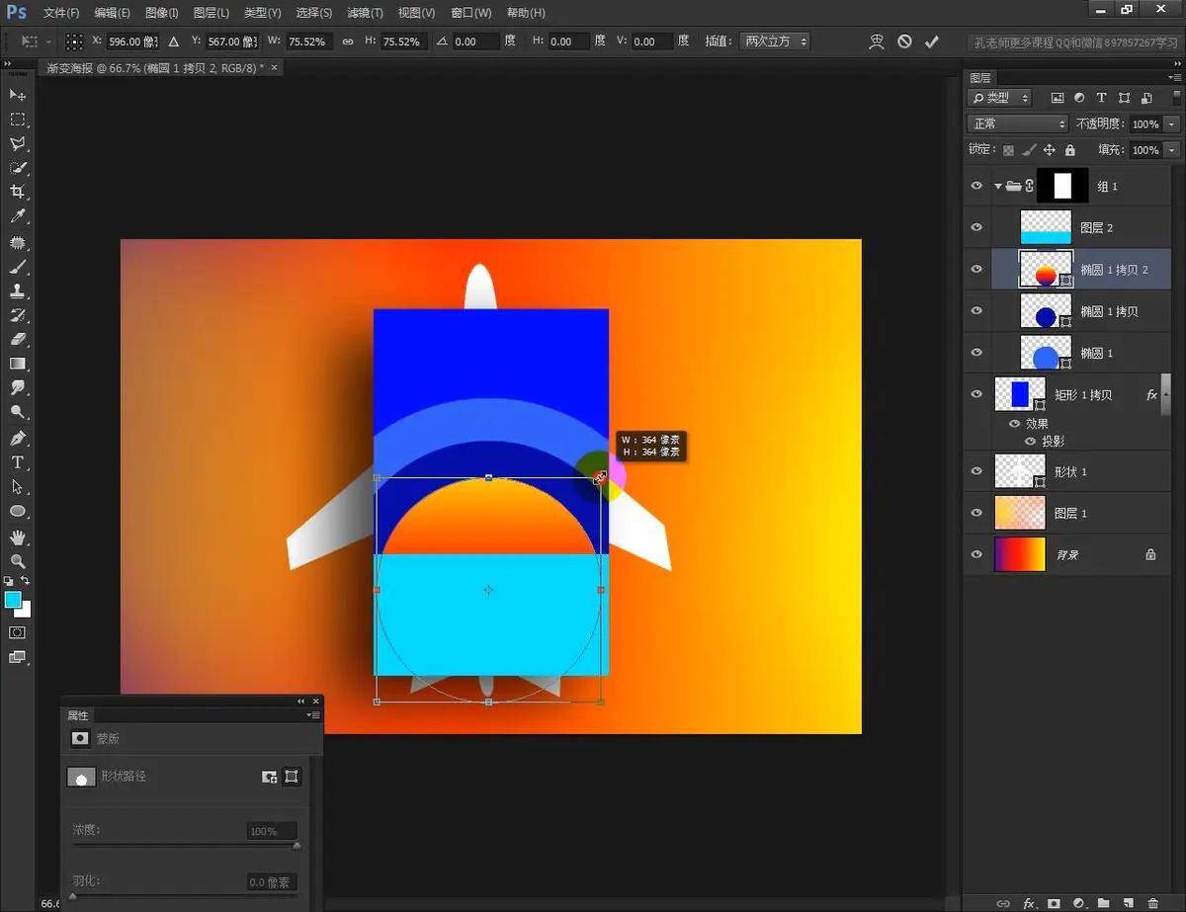Hide the 矩形 1 拷贝 layer
This screenshot has height=912, width=1186.
977,394
